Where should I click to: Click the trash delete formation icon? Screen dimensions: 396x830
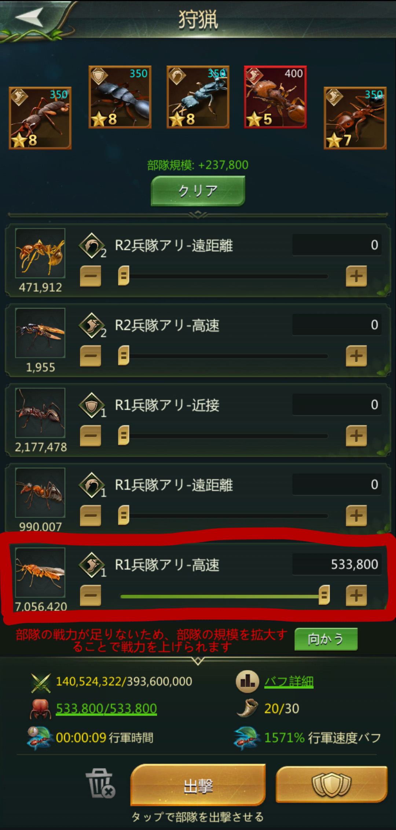tap(100, 783)
